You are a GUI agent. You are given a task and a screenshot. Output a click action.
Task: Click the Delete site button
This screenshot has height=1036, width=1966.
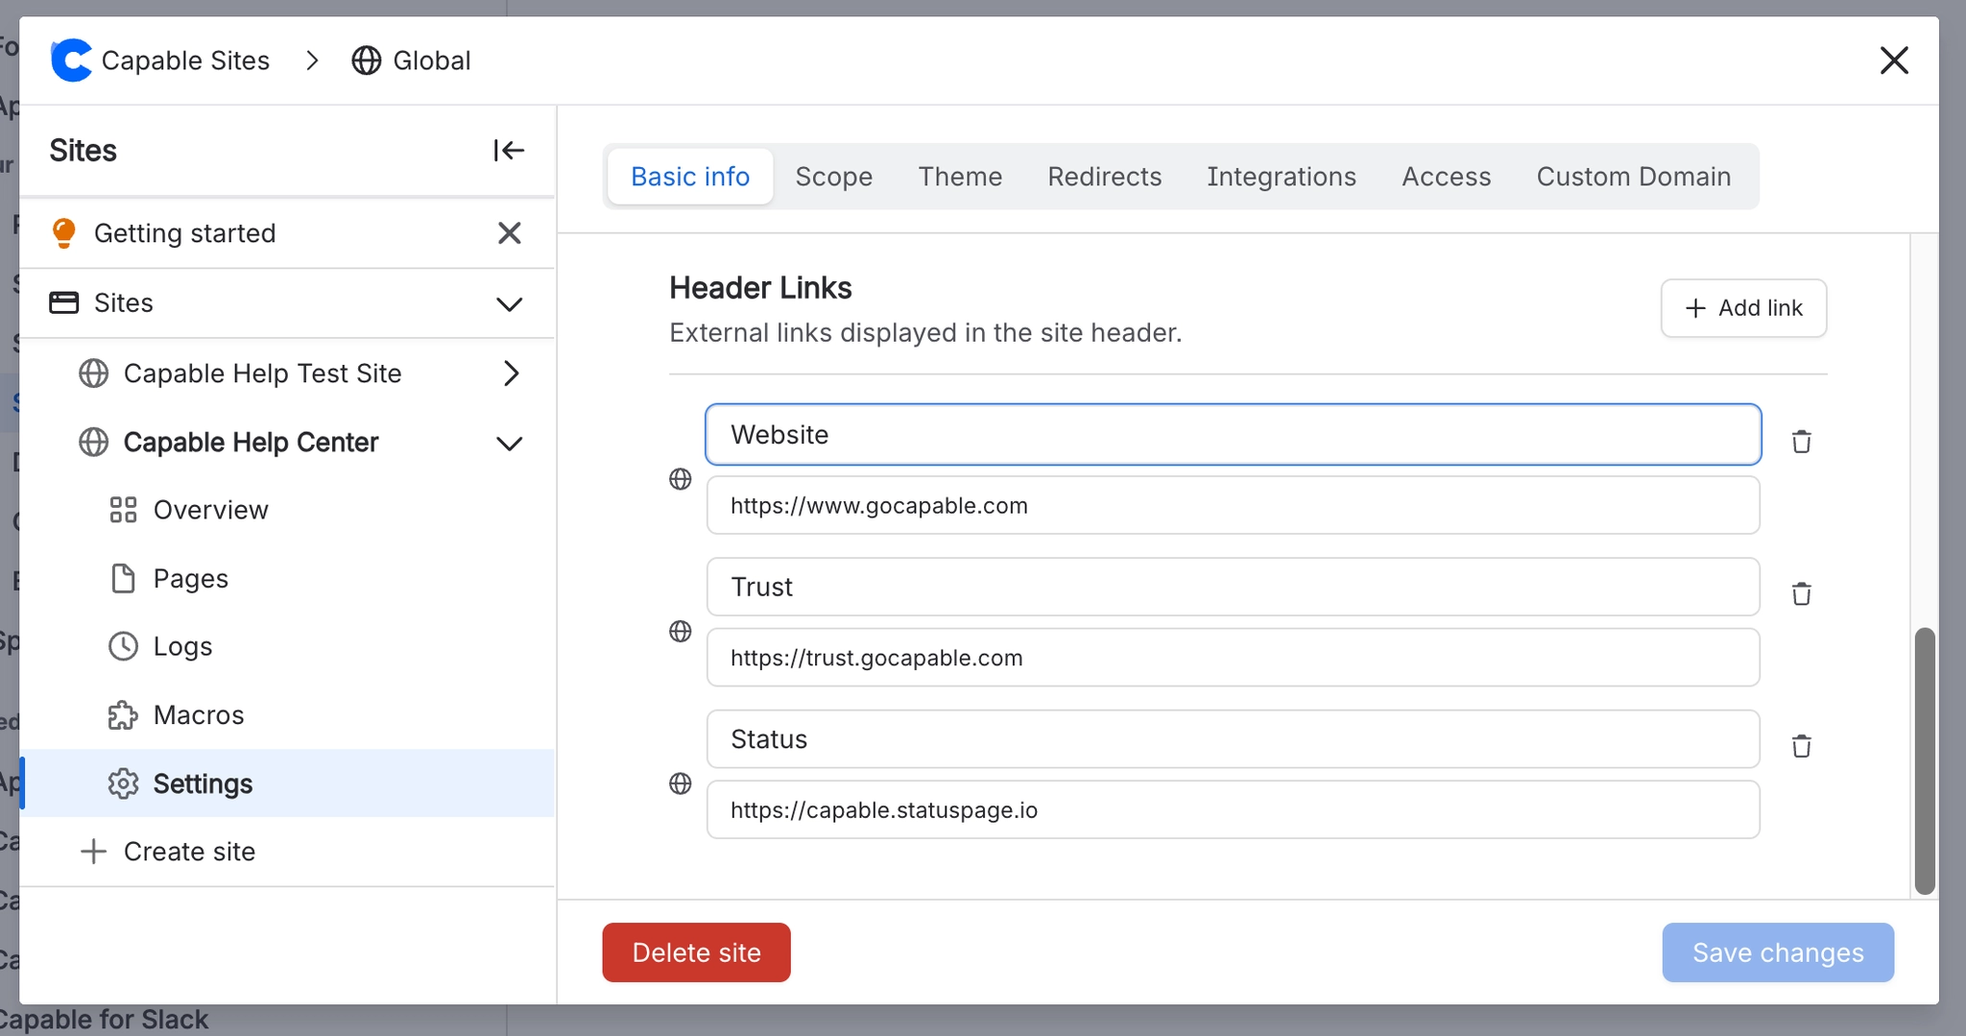coord(696,952)
